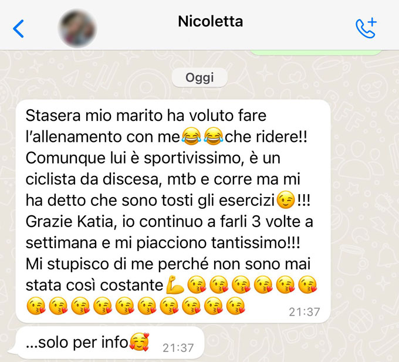
Task: Tap the word "sportivissimo" in the message
Action: point(192,158)
